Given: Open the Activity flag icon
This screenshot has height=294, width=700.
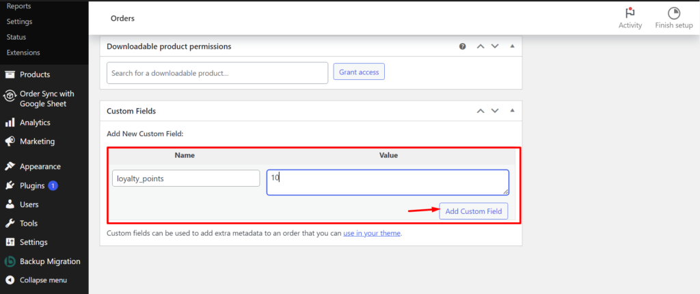Looking at the screenshot, I should point(630,12).
